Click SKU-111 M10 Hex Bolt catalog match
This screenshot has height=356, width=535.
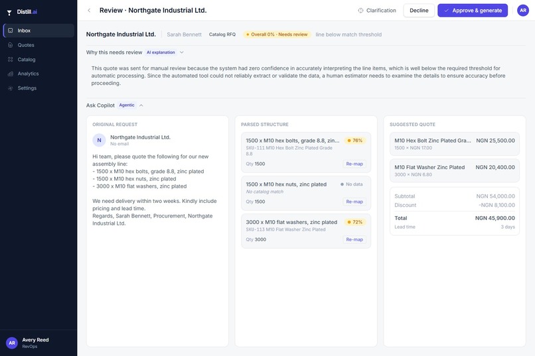coord(289,150)
